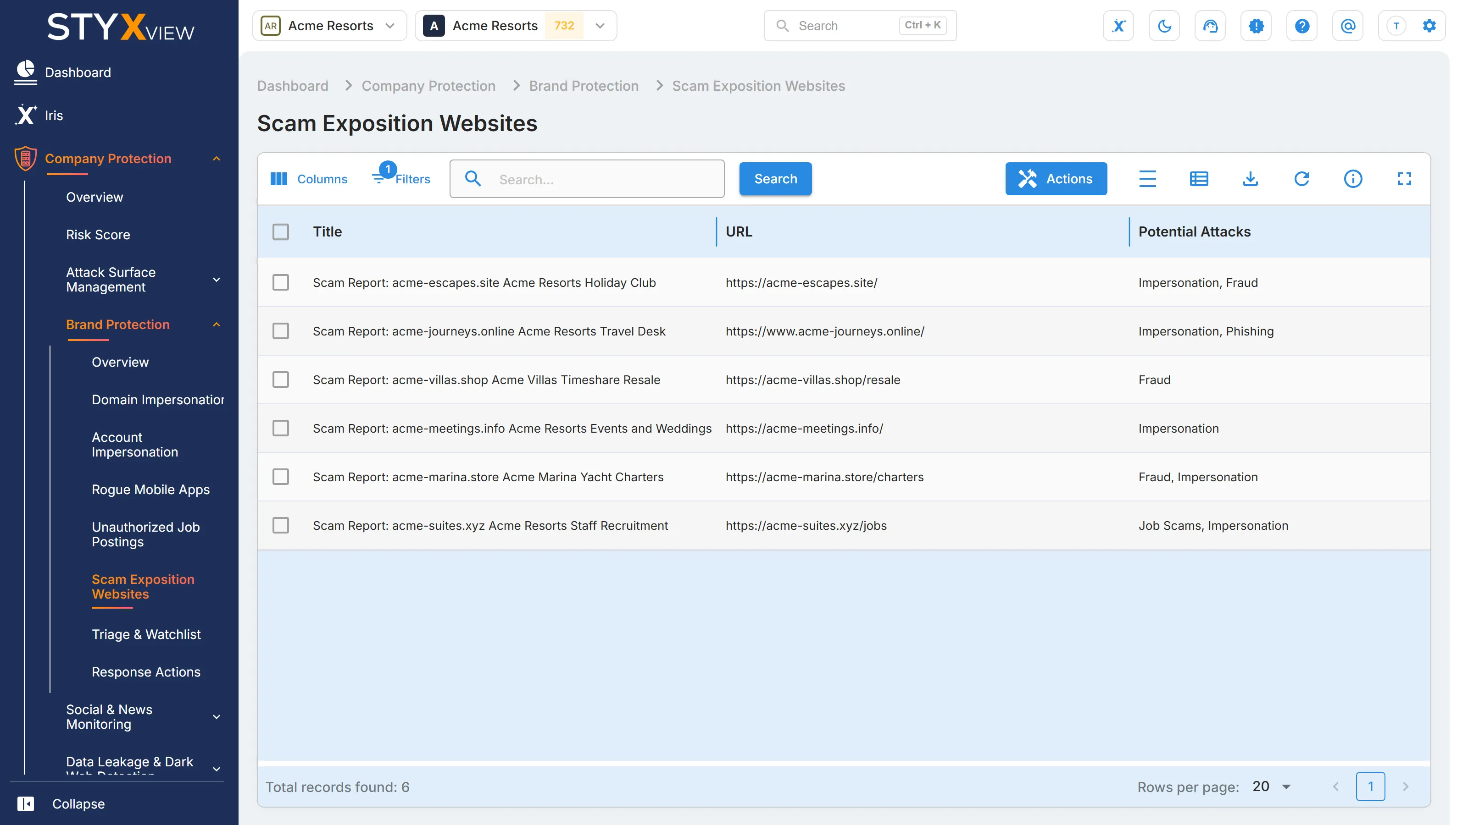
Task: Open Rogue Mobile Apps sidebar item
Action: tap(150, 489)
